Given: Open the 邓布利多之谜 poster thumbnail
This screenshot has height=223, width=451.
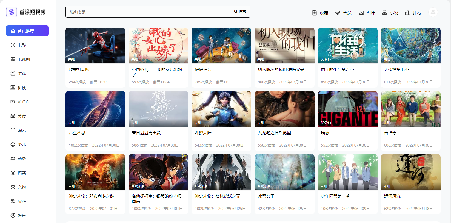Looking at the screenshot, I should tap(95, 172).
